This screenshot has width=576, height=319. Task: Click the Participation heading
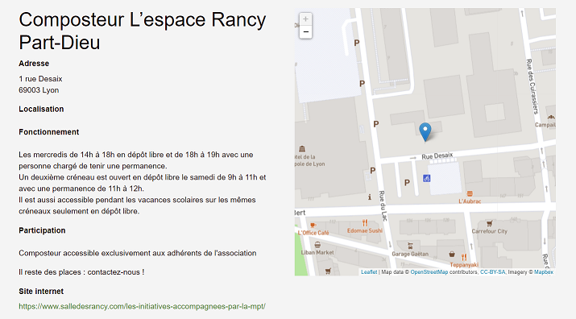coord(42,230)
